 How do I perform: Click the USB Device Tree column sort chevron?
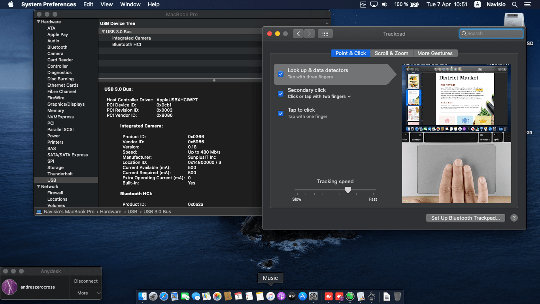(x=327, y=24)
